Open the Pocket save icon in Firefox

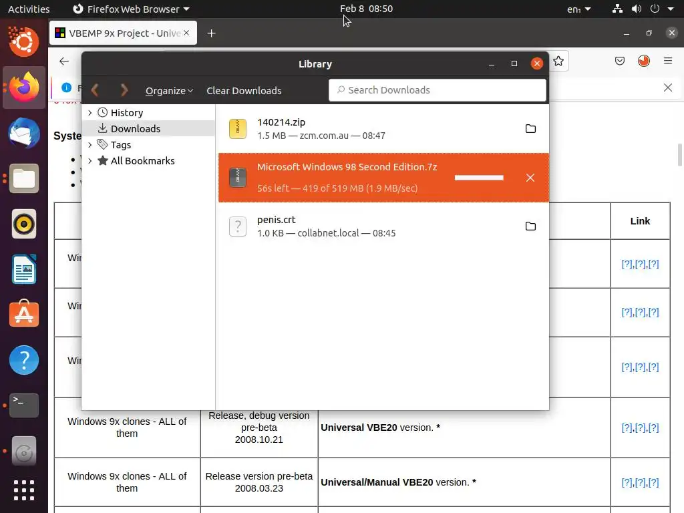[x=619, y=61]
